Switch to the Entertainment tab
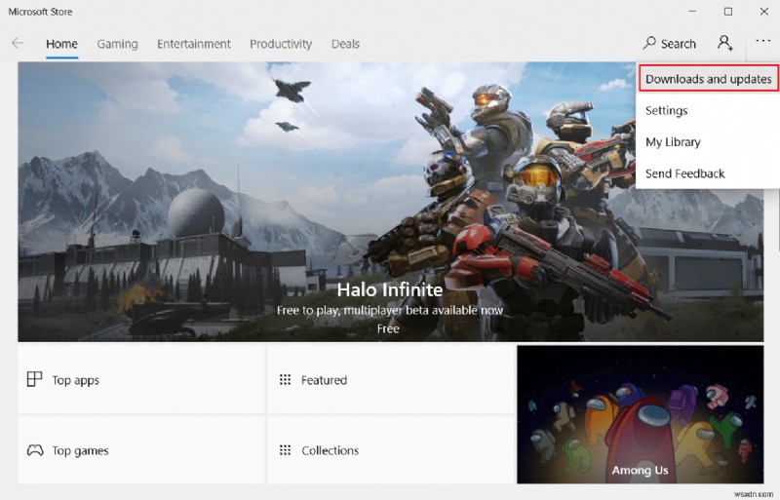 [194, 44]
